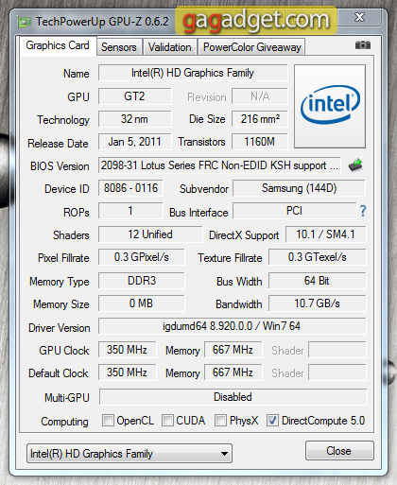Click the Shaders value 12 Unified
397x485 pixels.
pyautogui.click(x=150, y=234)
